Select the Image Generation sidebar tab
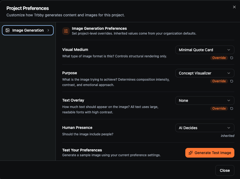Screen dimensions: 240x179 [28, 30]
